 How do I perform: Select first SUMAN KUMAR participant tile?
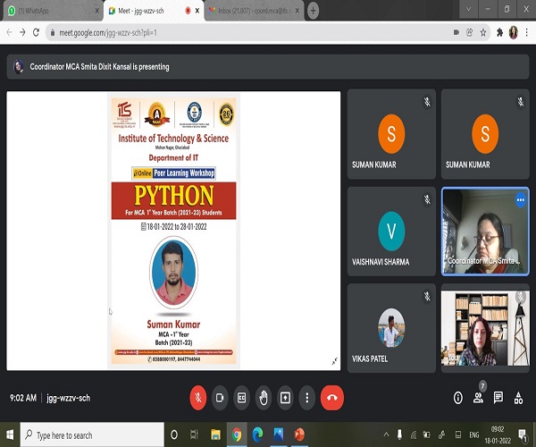click(x=391, y=134)
